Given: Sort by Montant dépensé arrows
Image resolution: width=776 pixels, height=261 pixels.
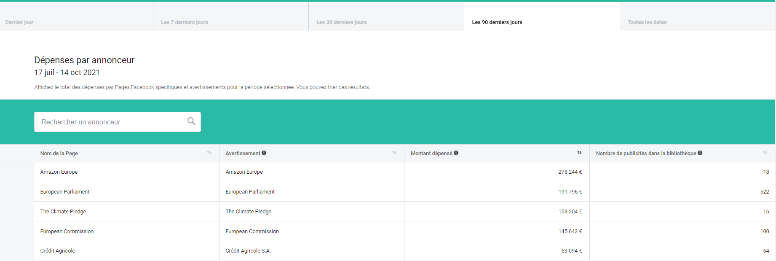Looking at the screenshot, I should pyautogui.click(x=579, y=153).
